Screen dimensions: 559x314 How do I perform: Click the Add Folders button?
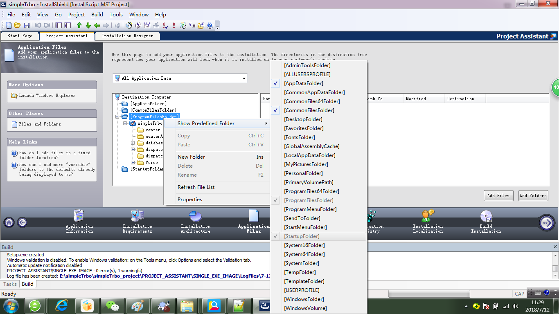[533, 195]
